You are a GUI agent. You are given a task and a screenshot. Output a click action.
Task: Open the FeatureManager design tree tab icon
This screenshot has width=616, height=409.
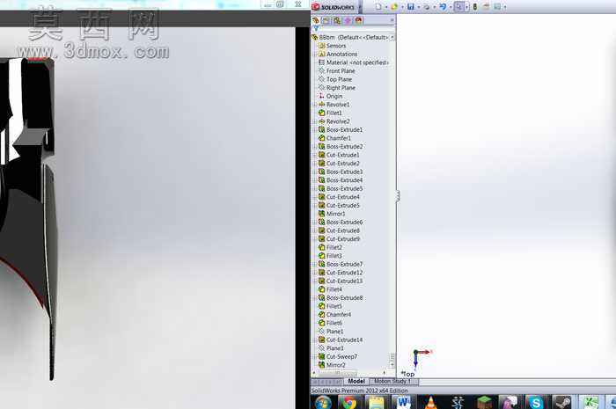(316, 20)
